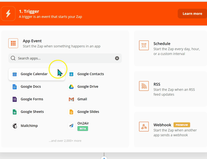
Task: Choose the Google Forms icon
Action: (14, 99)
